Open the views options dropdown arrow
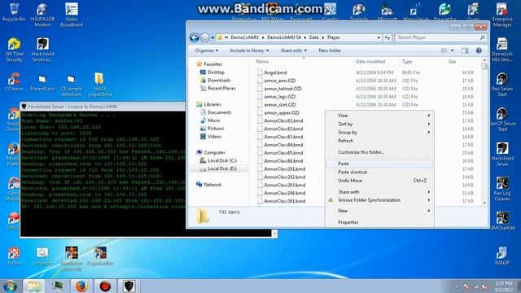This screenshot has height=293, width=521. tap(453, 50)
